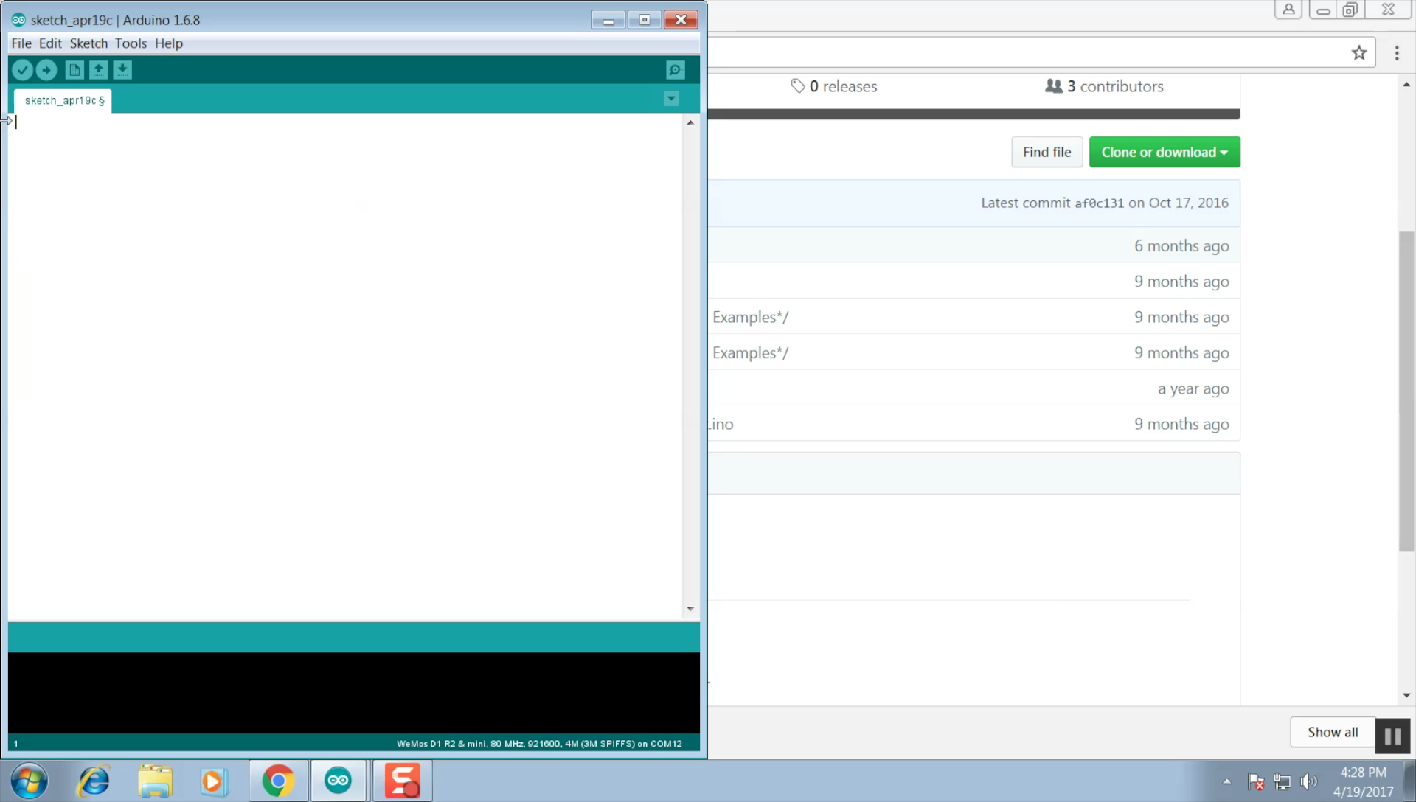The image size is (1416, 802).
Task: Open the red S recorder app in taskbar
Action: (x=402, y=781)
